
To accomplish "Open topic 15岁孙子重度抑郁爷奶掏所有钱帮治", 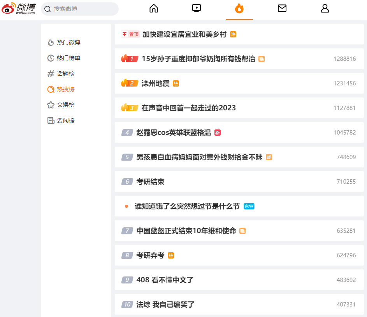I will pos(198,58).
